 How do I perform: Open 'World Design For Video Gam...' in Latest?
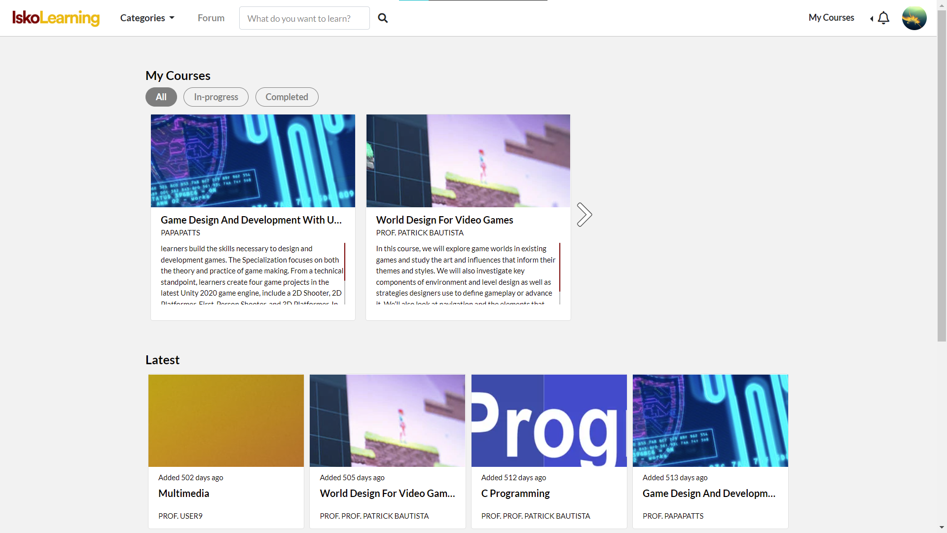(x=387, y=494)
